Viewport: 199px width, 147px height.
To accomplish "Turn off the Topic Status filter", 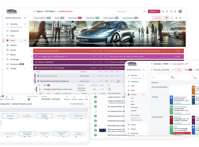I will tap(80, 18).
